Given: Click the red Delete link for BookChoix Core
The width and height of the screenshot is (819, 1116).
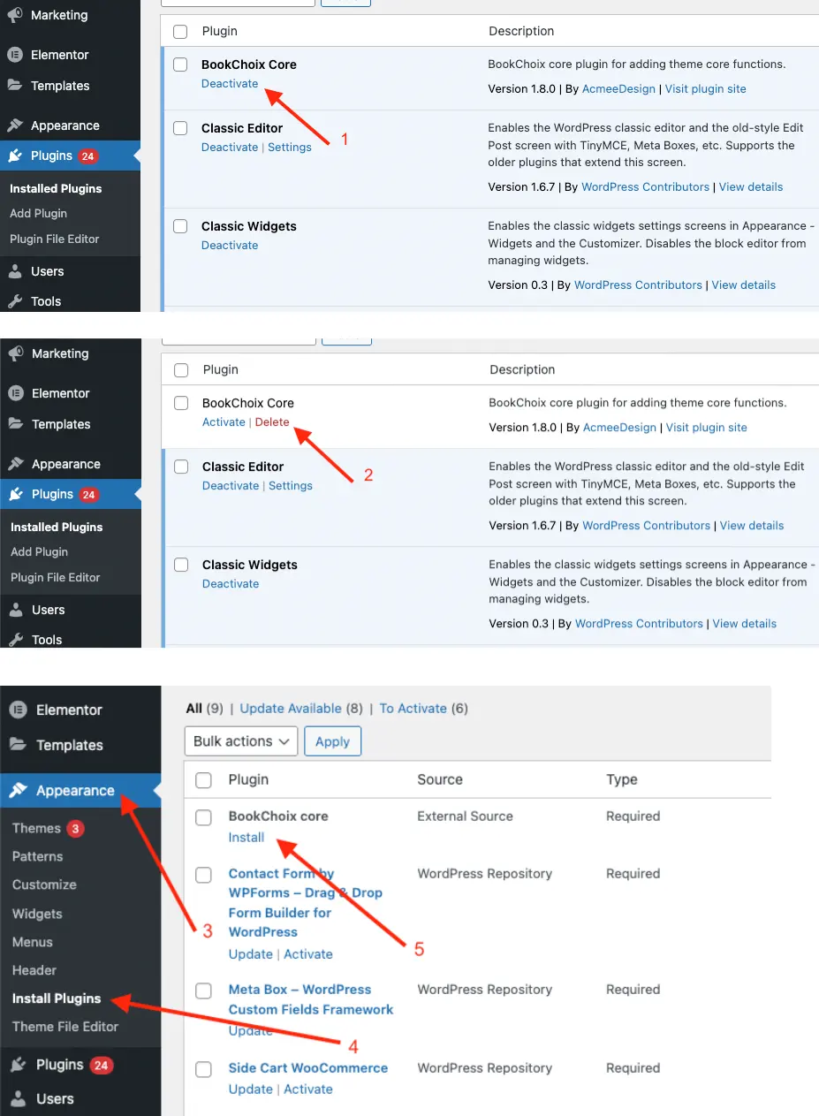Looking at the screenshot, I should coord(272,422).
